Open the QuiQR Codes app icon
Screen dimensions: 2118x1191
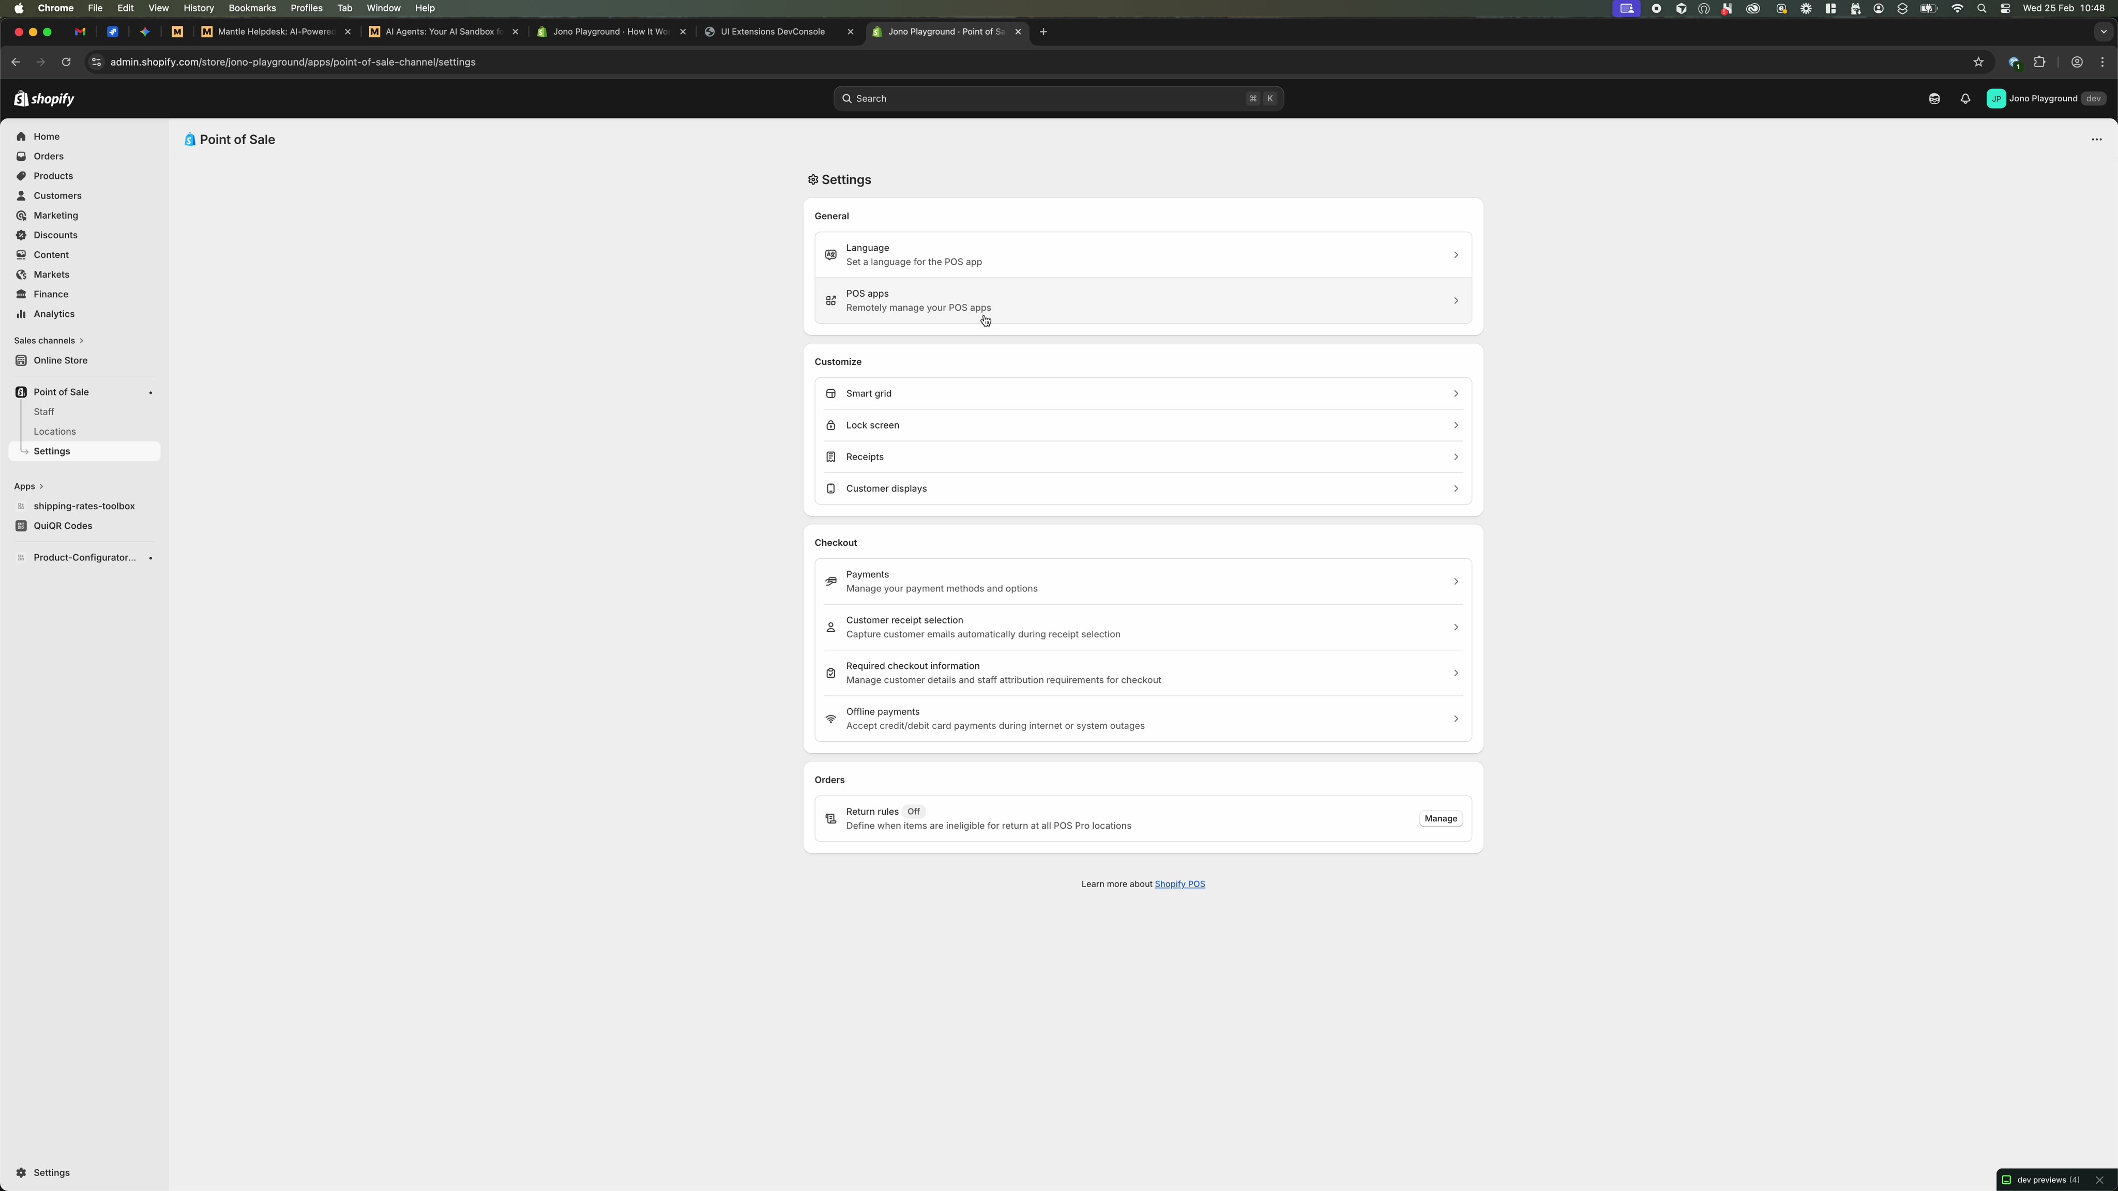[x=21, y=526]
